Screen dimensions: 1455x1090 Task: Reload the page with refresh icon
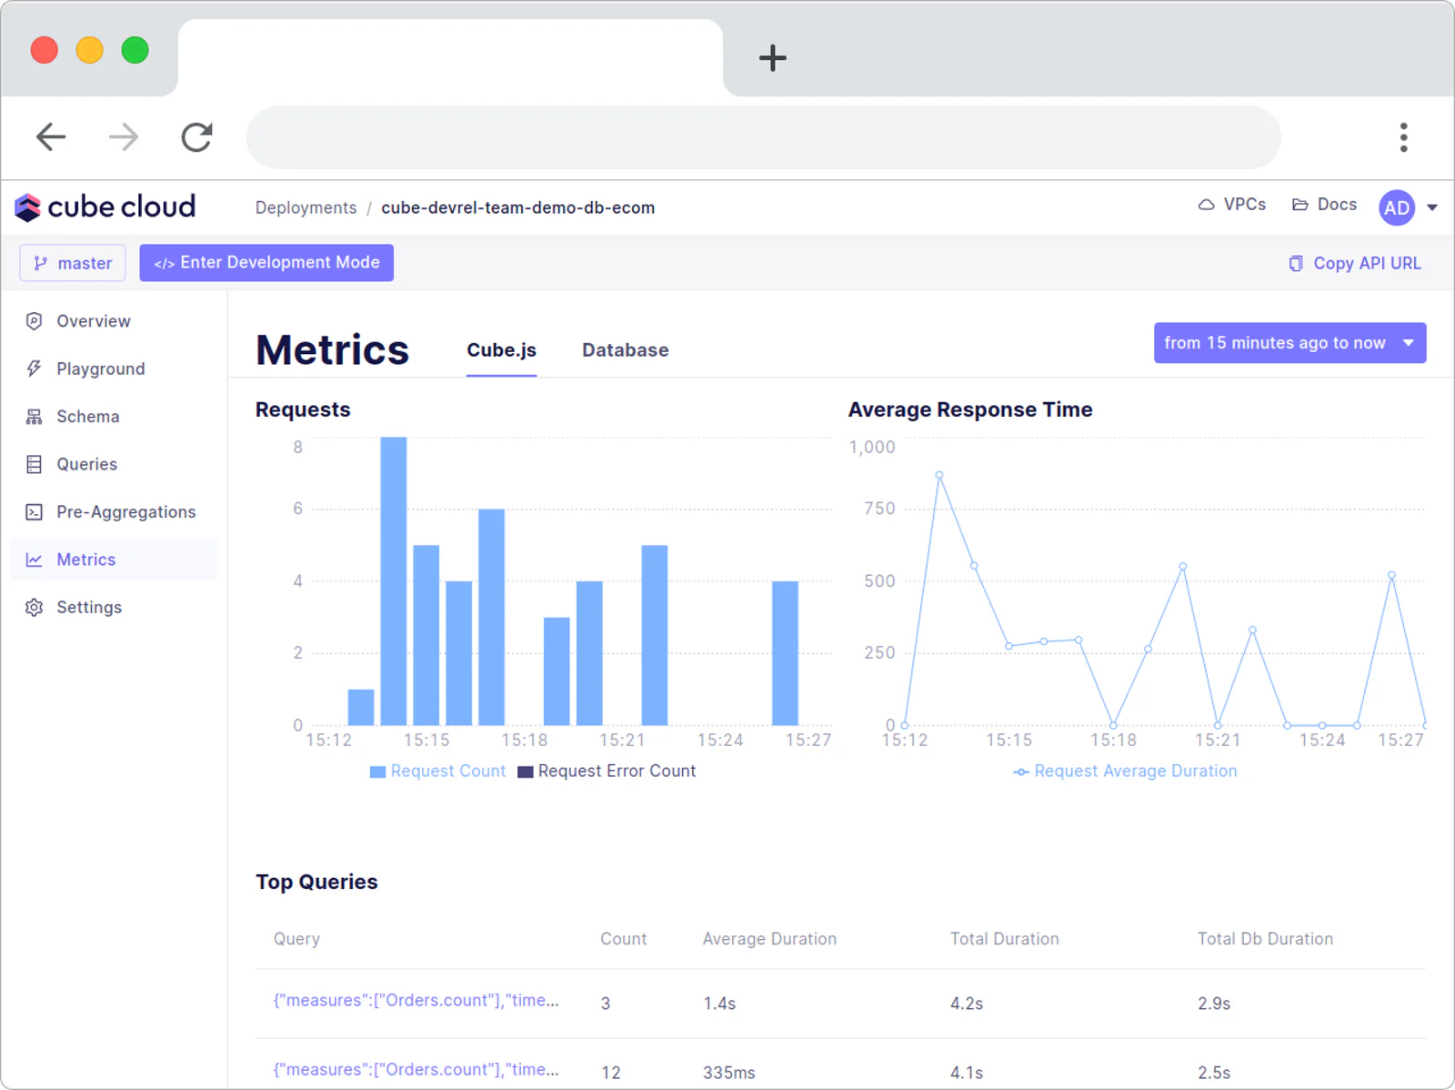[196, 137]
